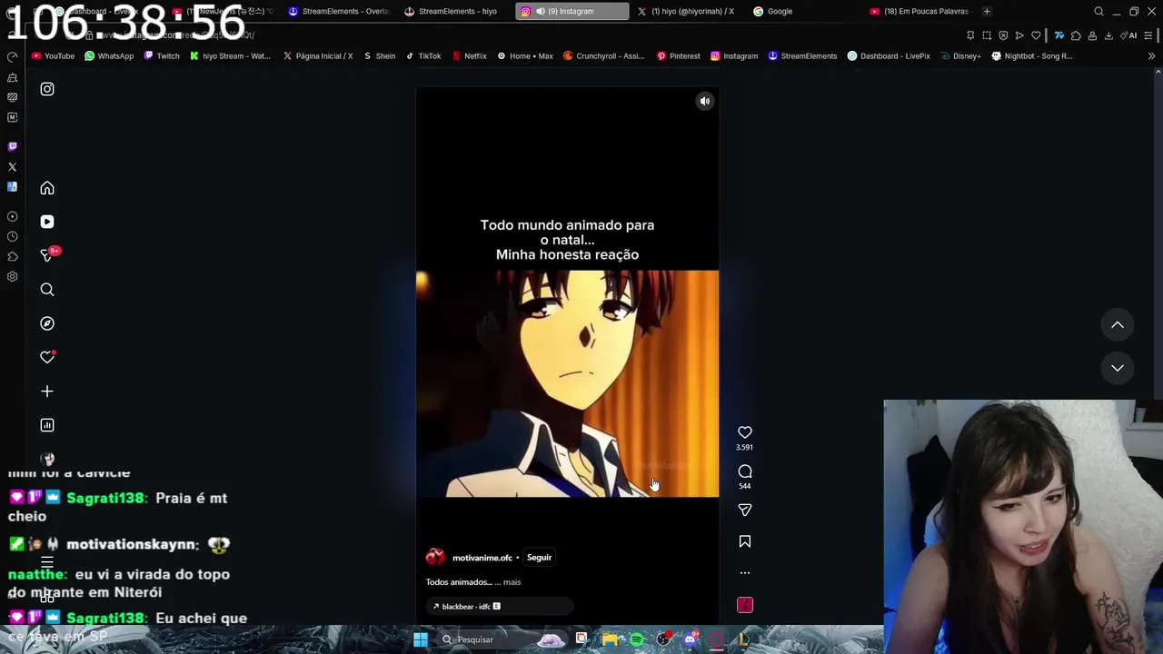Viewport: 1163px width, 654px height.
Task: Open audio thumbnail beside the reel
Action: 745,606
